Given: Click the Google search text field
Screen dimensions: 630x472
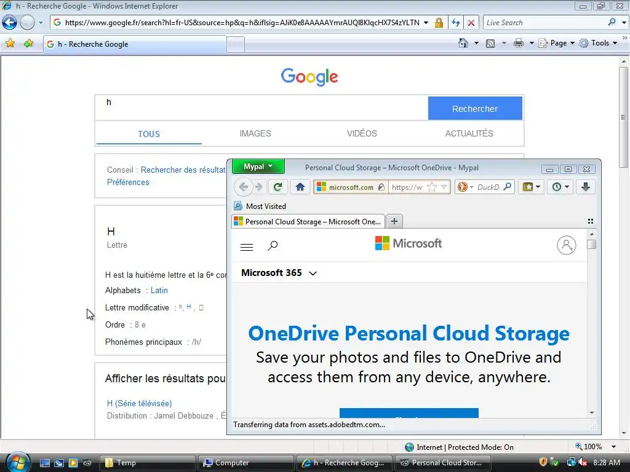Looking at the screenshot, I should [x=261, y=108].
